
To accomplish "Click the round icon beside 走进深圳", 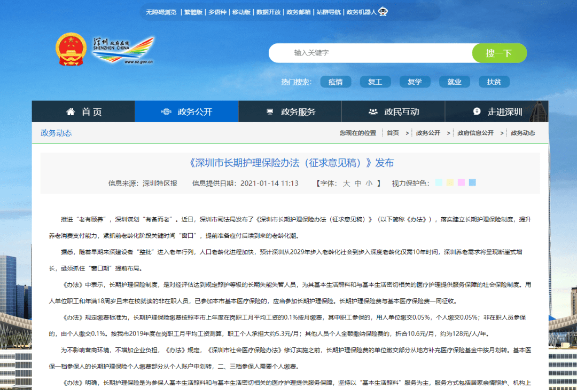I will 477,112.
